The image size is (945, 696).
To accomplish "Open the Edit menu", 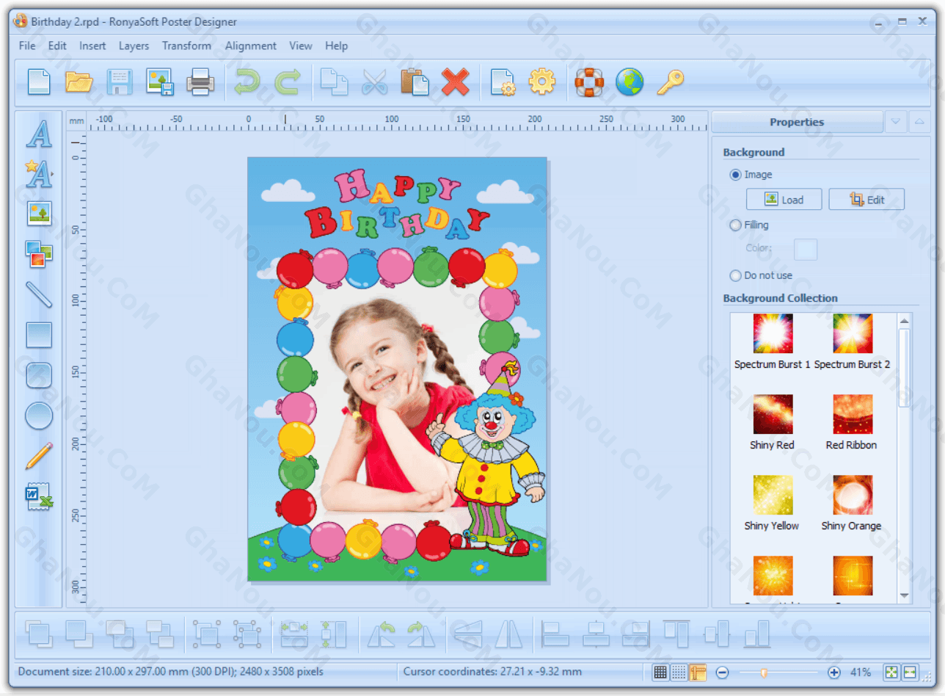I will [57, 46].
